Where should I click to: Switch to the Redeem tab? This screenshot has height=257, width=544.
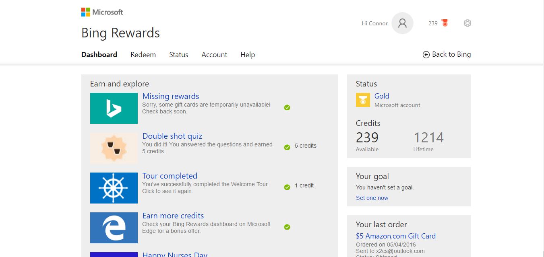pos(143,54)
